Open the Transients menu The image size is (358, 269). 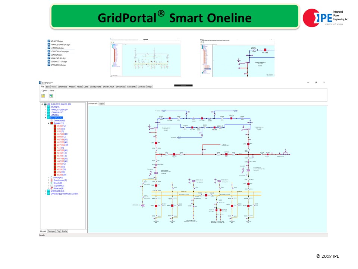pos(131,87)
